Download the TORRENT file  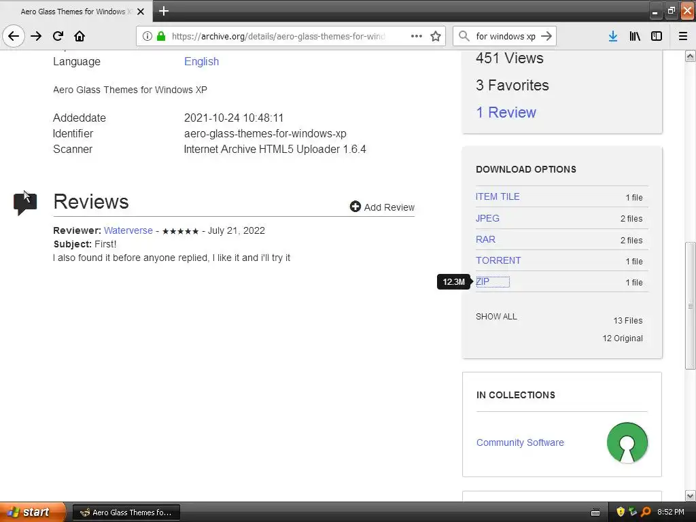(498, 260)
